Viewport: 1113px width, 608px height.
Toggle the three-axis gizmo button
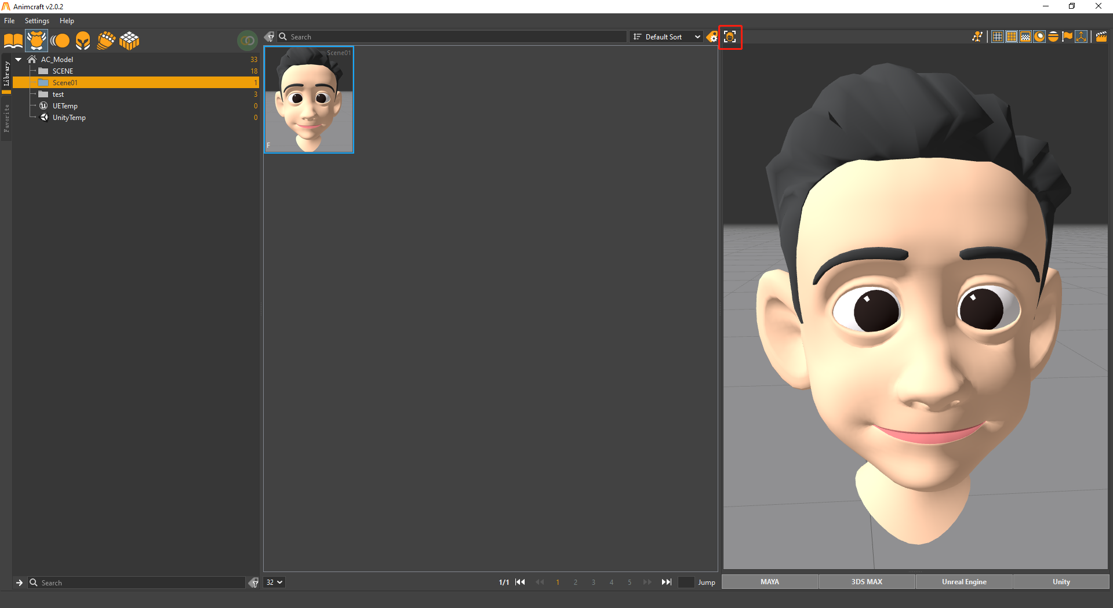[x=1081, y=37]
